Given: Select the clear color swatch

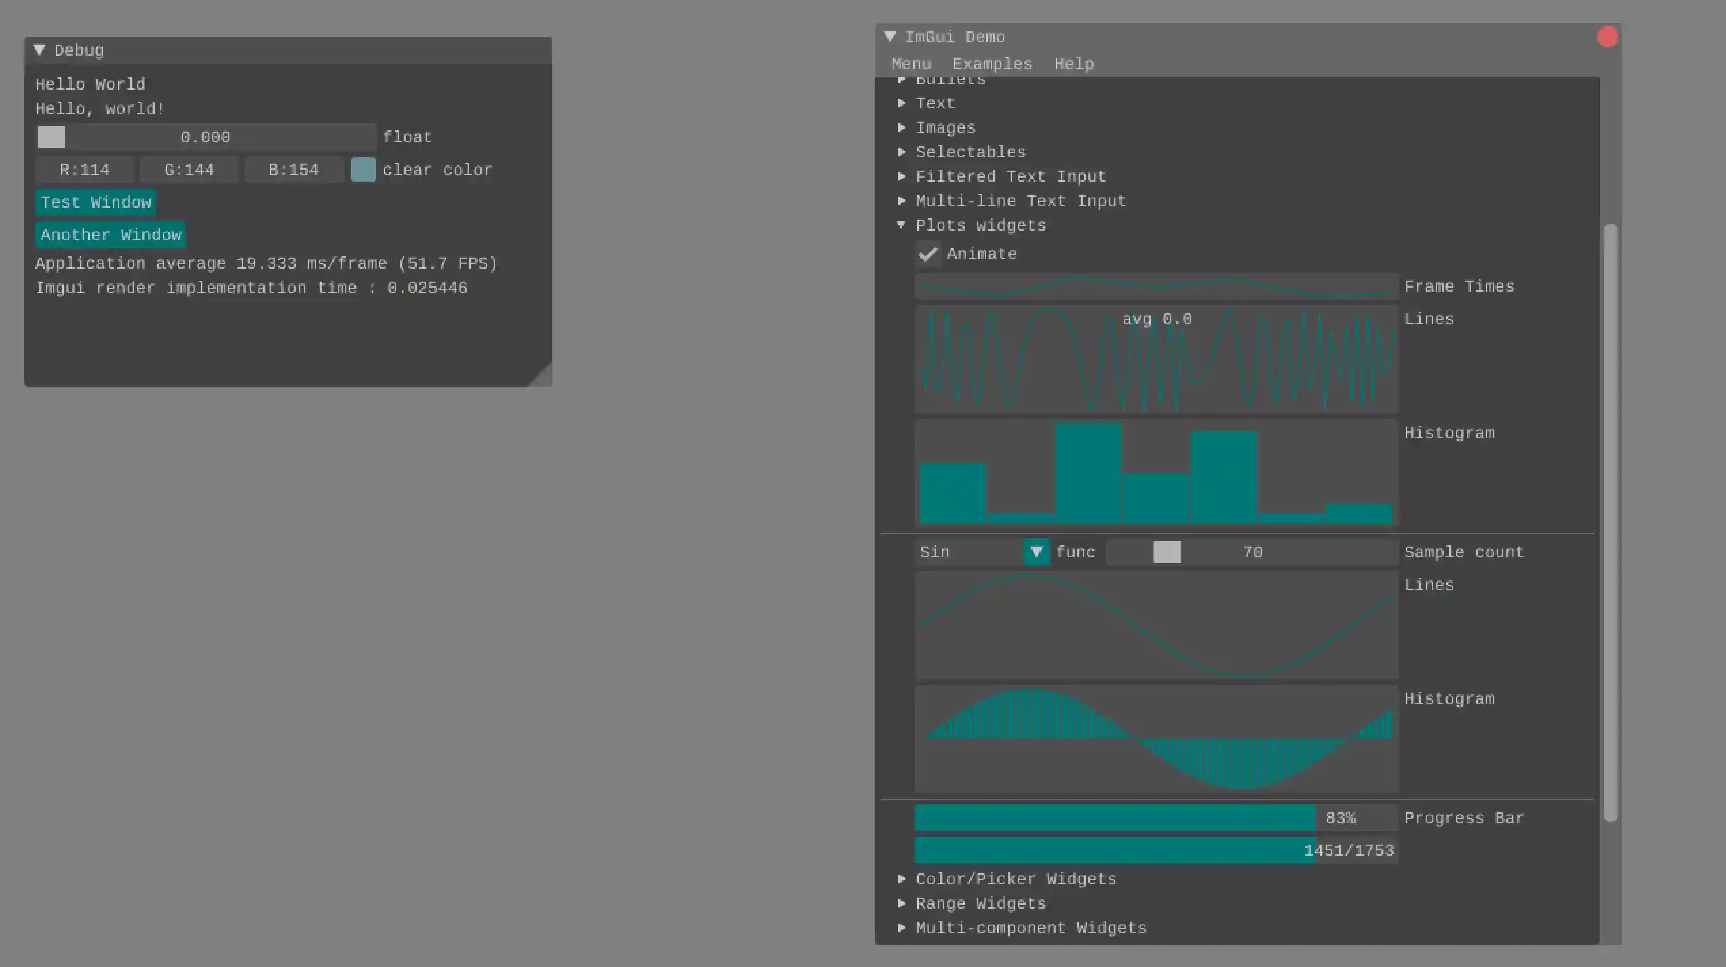Looking at the screenshot, I should (x=362, y=170).
